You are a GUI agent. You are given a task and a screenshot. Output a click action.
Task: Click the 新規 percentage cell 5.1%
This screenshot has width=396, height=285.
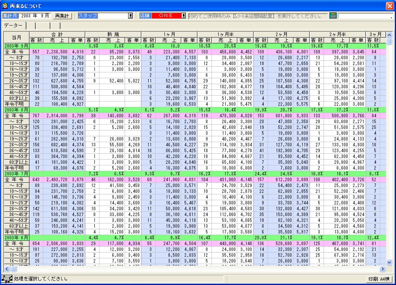coord(93,110)
